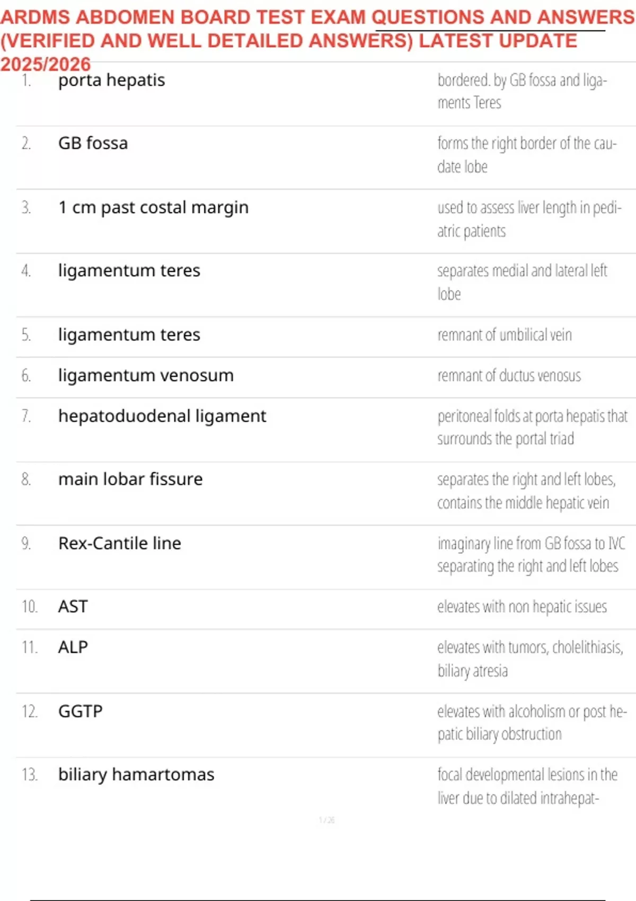This screenshot has width=636, height=901.
Task: Click the term 'ligamentum venosum'
Action: coord(146,375)
